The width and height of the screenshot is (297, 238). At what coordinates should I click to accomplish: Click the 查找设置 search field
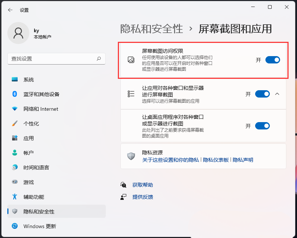[x=57, y=59]
